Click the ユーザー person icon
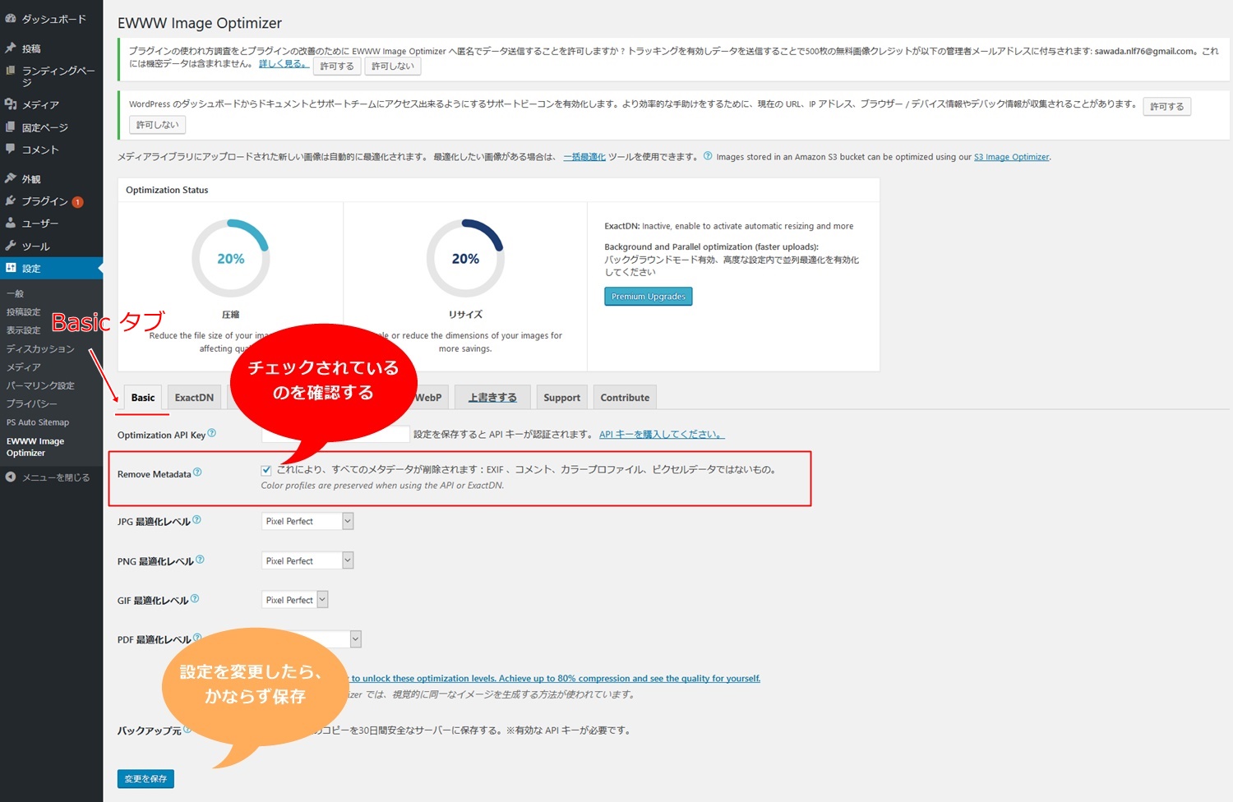The width and height of the screenshot is (1233, 802). [11, 223]
